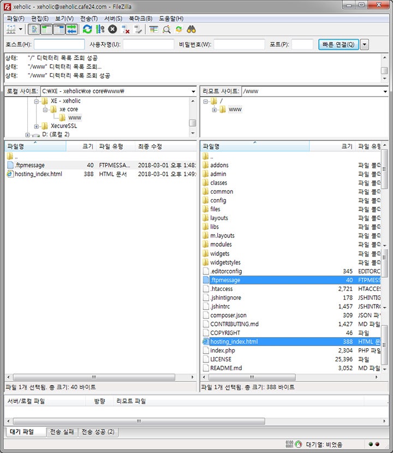Toggle transfer queue display
The width and height of the screenshot is (393, 453).
click(72, 29)
